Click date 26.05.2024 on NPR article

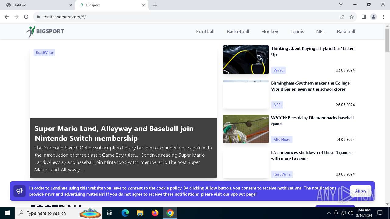(345, 105)
